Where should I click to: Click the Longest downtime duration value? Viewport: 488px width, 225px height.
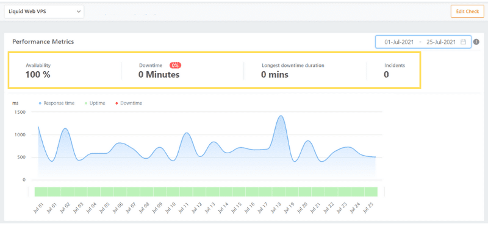click(x=275, y=75)
